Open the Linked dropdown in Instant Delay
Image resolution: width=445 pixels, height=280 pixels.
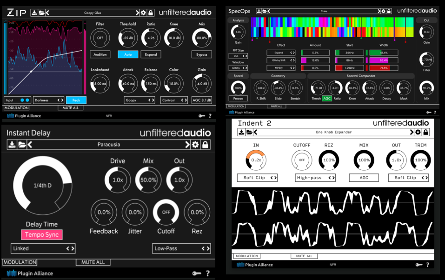pyautogui.click(x=43, y=248)
